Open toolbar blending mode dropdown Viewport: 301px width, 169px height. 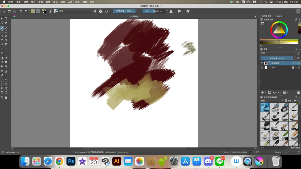(75, 11)
